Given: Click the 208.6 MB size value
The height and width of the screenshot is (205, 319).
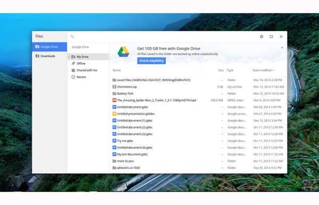Looking at the screenshot, I should [217, 100].
